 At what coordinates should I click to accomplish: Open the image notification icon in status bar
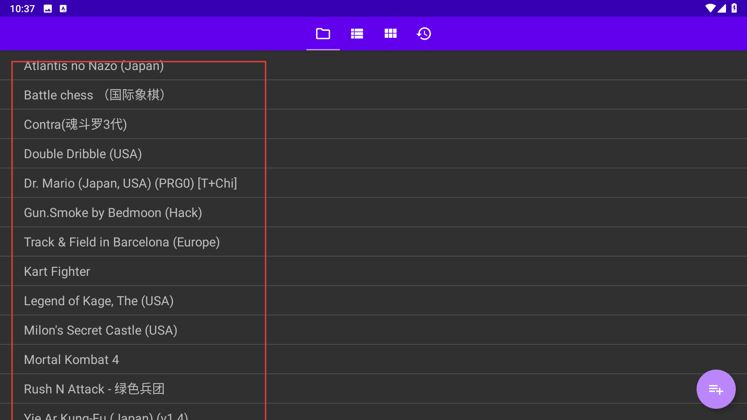[48, 8]
